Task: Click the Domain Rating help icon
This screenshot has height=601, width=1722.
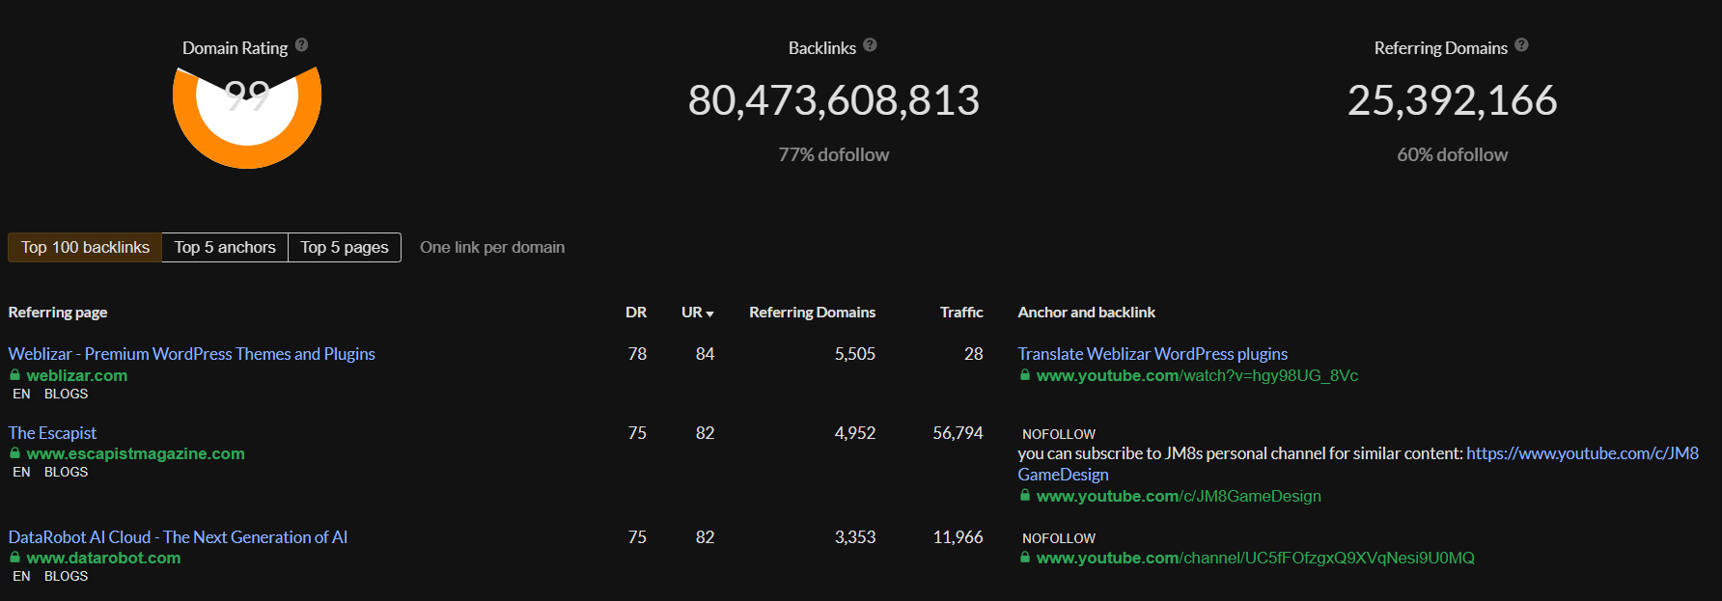Action: (x=302, y=45)
